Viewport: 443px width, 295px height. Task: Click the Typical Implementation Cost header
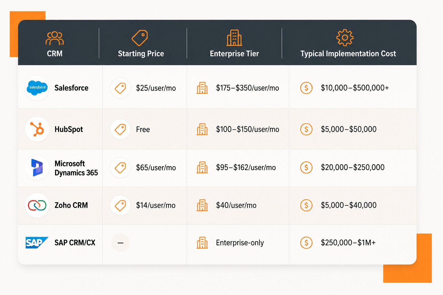tap(348, 54)
